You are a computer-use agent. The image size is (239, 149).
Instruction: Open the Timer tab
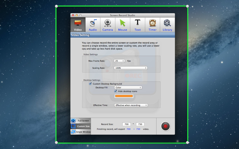tap(152, 25)
